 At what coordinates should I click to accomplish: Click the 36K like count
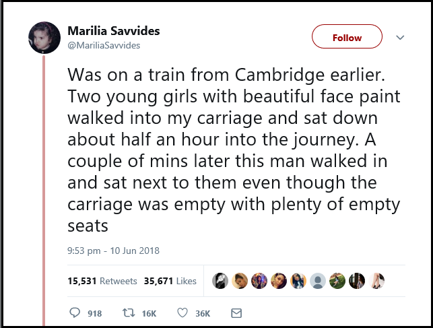203,314
